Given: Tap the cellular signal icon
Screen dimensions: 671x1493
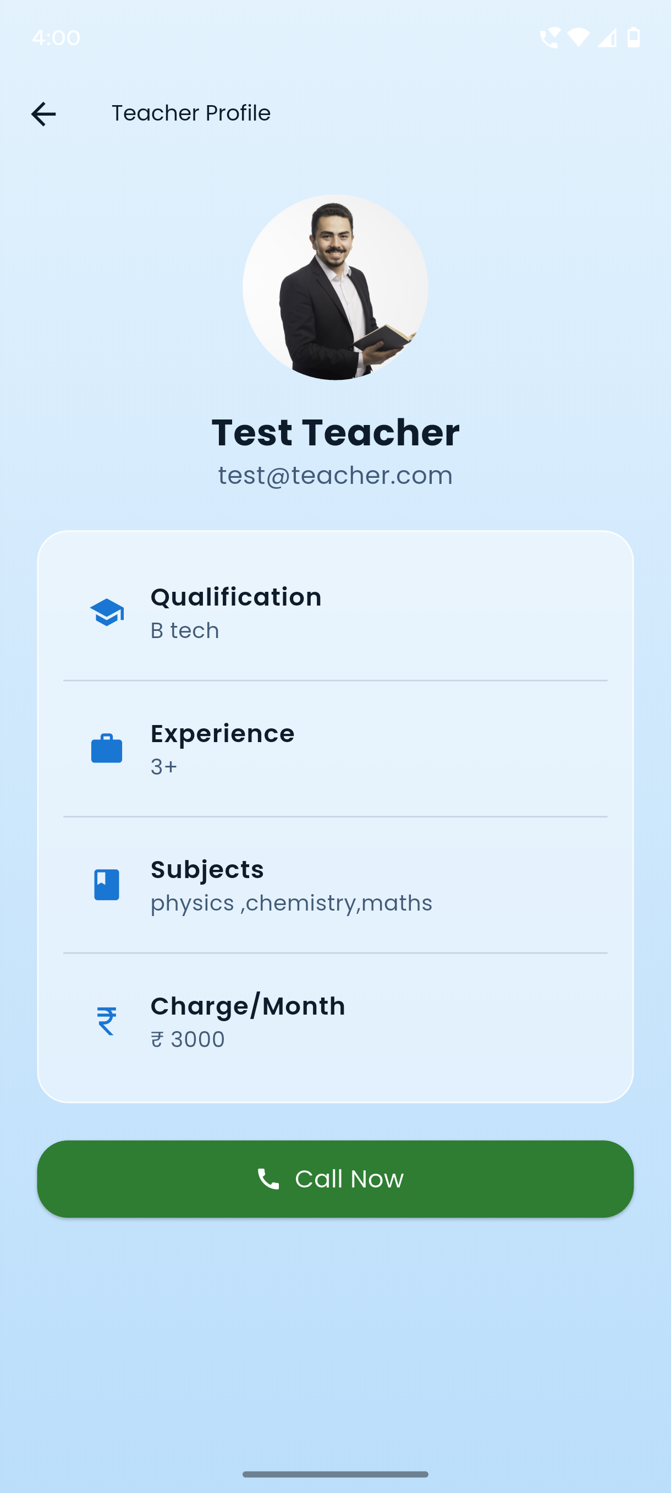Looking at the screenshot, I should click(x=607, y=37).
